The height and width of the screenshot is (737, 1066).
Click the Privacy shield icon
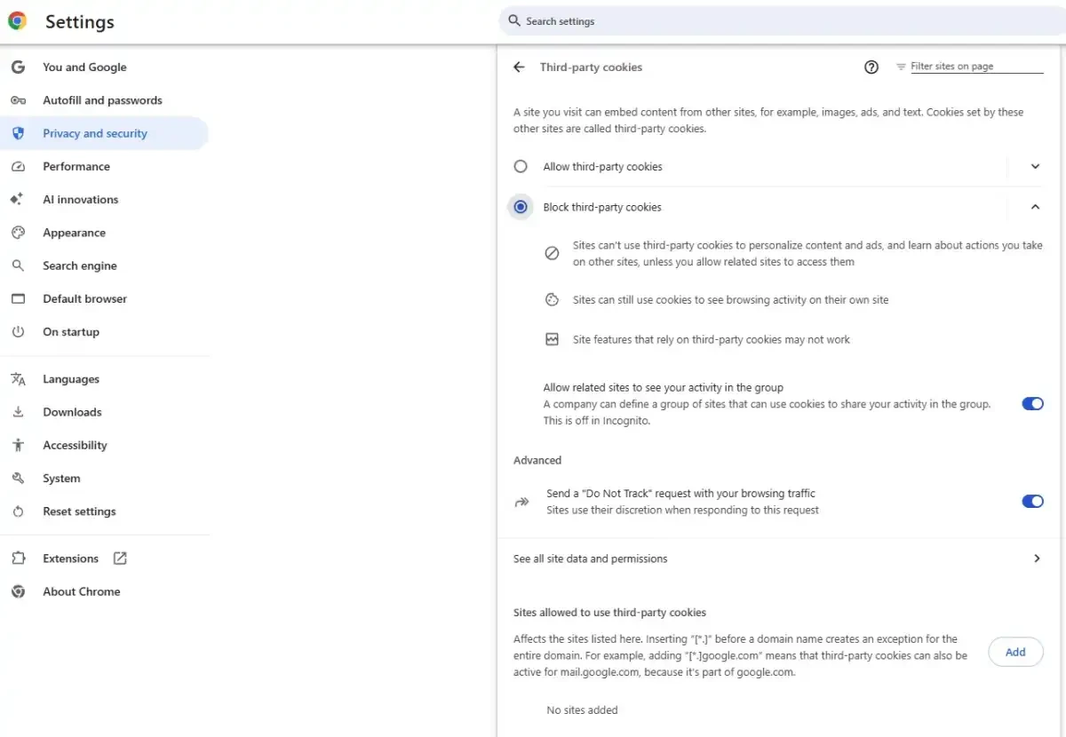click(18, 133)
